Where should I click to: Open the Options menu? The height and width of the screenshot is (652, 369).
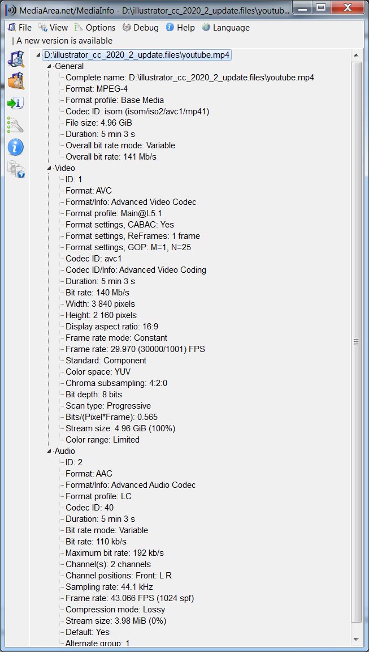94,28
